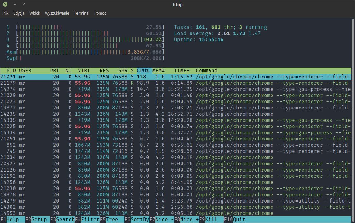
Task: Select process row PID 745
Action: point(176,151)
